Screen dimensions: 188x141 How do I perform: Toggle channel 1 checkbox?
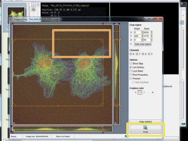(x=137, y=54)
